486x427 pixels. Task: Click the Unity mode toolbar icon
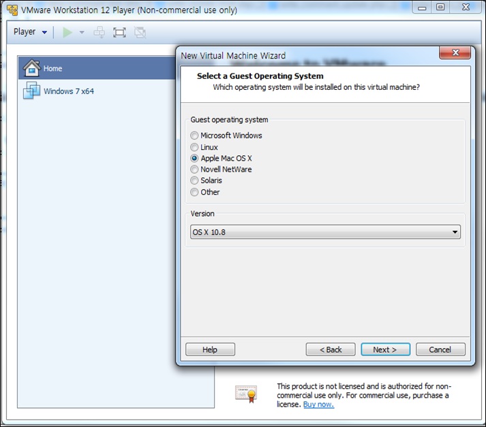point(140,32)
